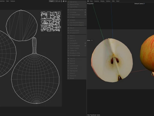This screenshot has width=154, height=116.
Task: Click the Stop Interactive Mapping icon
Action: click(68, 25)
